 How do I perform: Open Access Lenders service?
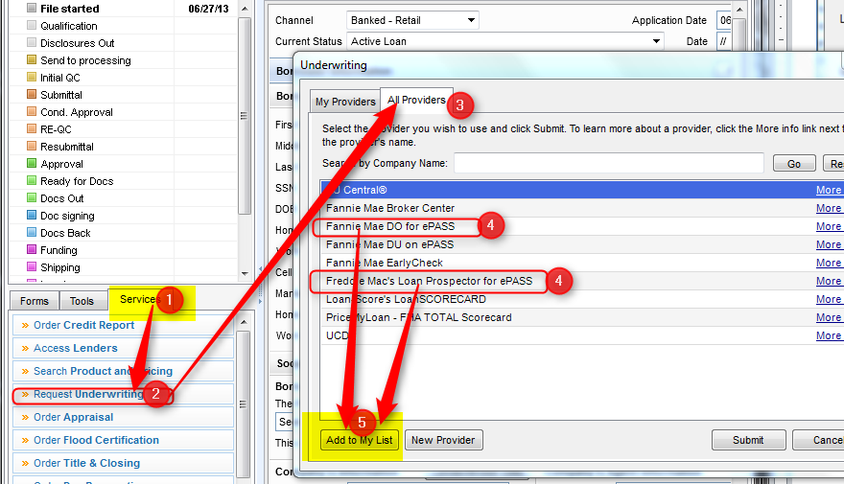click(124, 349)
